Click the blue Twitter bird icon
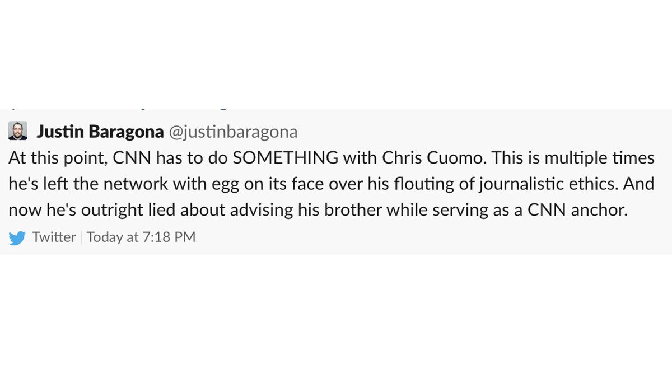Viewport: 672px width, 378px height. (x=17, y=238)
